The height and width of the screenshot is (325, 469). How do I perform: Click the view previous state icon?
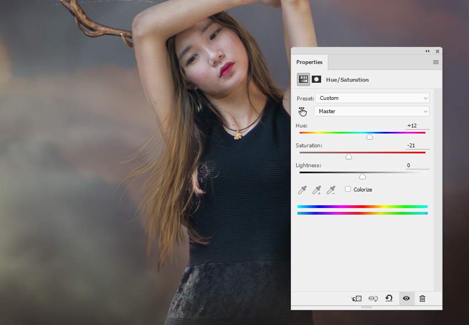tap(373, 299)
